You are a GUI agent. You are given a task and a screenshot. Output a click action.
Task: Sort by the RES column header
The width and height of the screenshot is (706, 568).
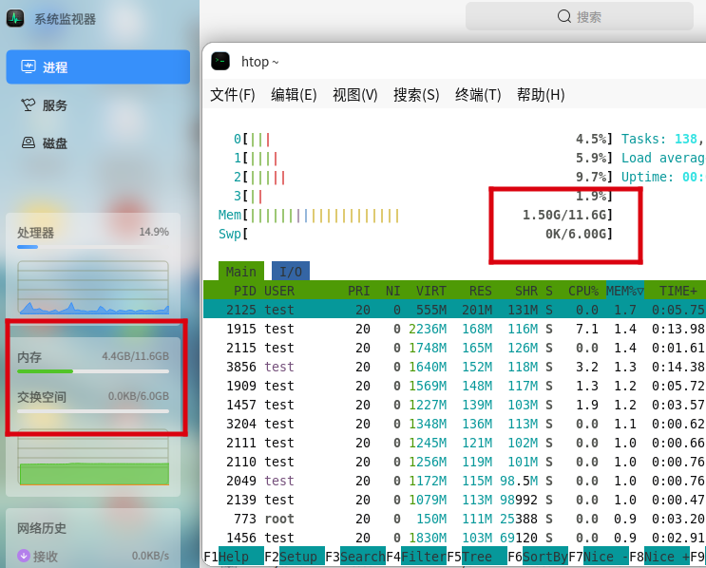pos(481,291)
